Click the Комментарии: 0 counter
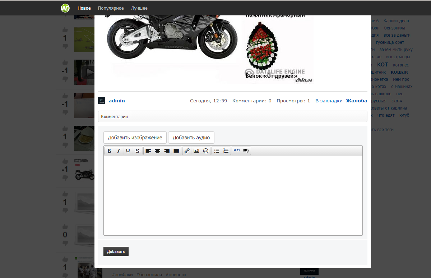Image resolution: width=431 pixels, height=278 pixels. tap(252, 101)
